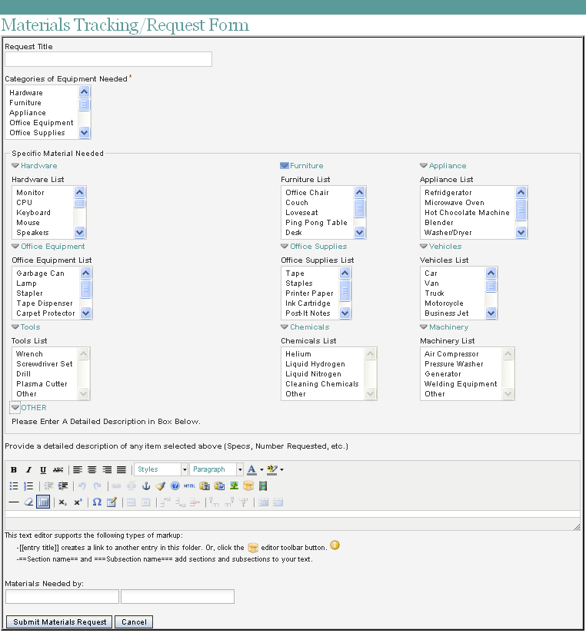Apply subscript formatting

[62, 502]
